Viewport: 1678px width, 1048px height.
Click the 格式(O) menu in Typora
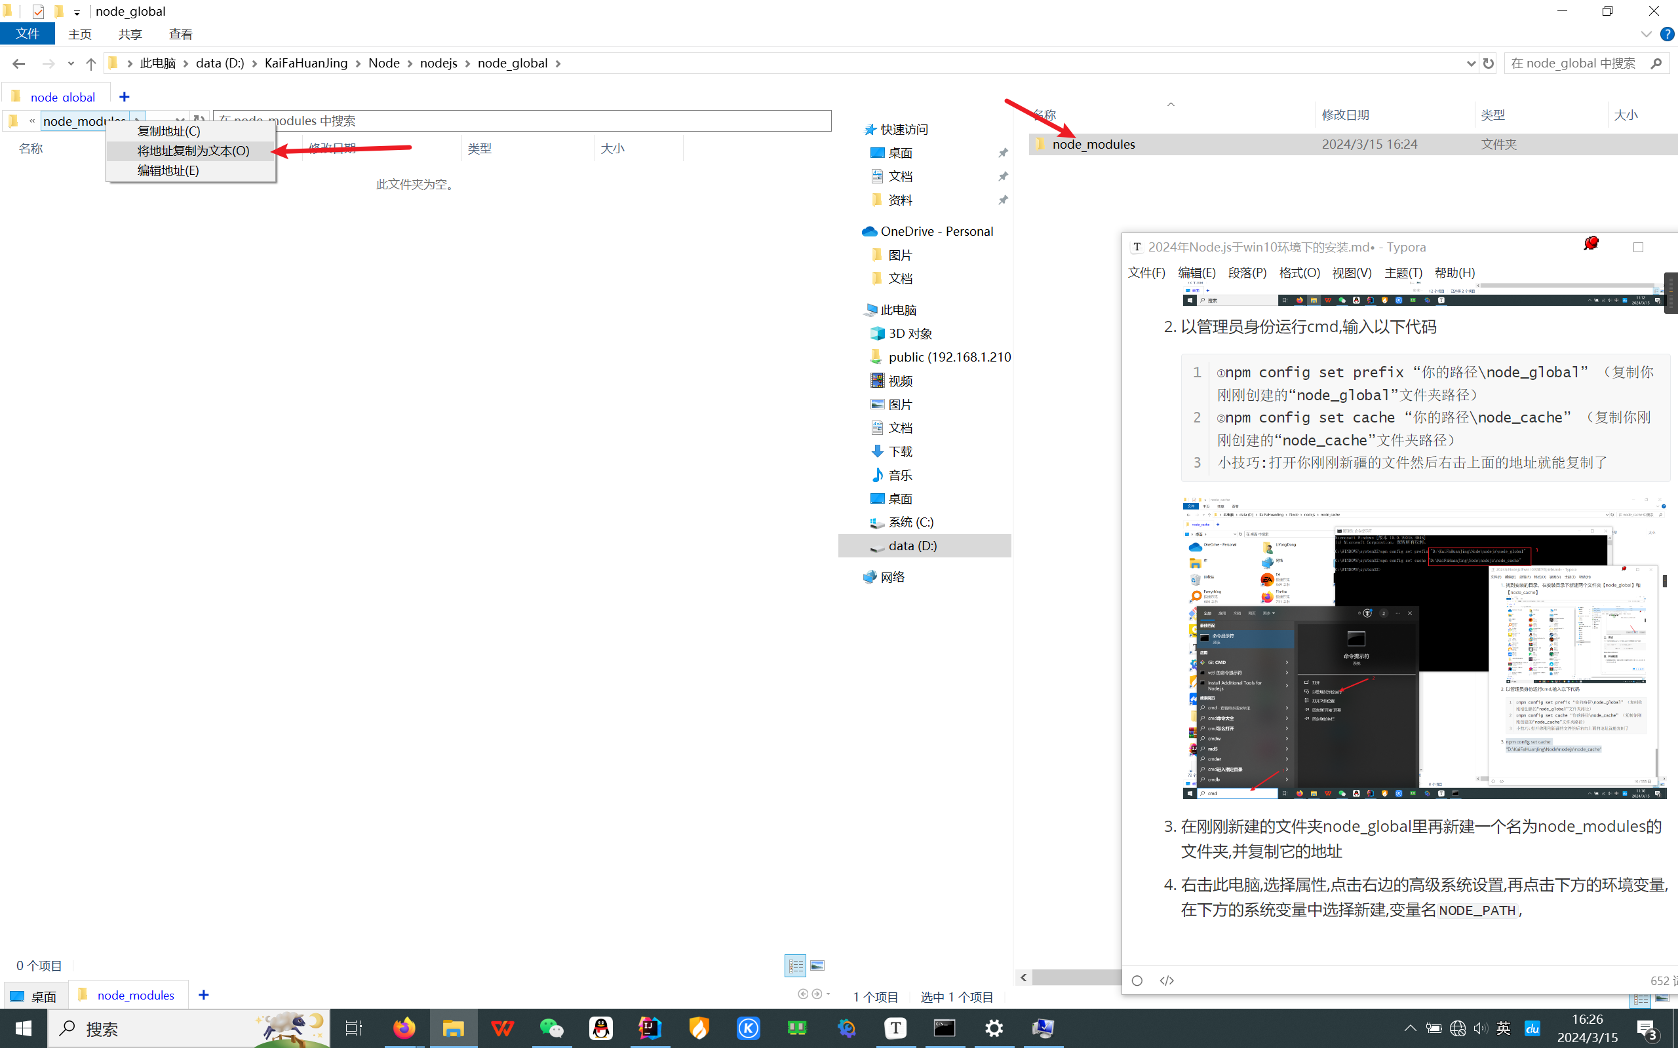(x=1298, y=272)
